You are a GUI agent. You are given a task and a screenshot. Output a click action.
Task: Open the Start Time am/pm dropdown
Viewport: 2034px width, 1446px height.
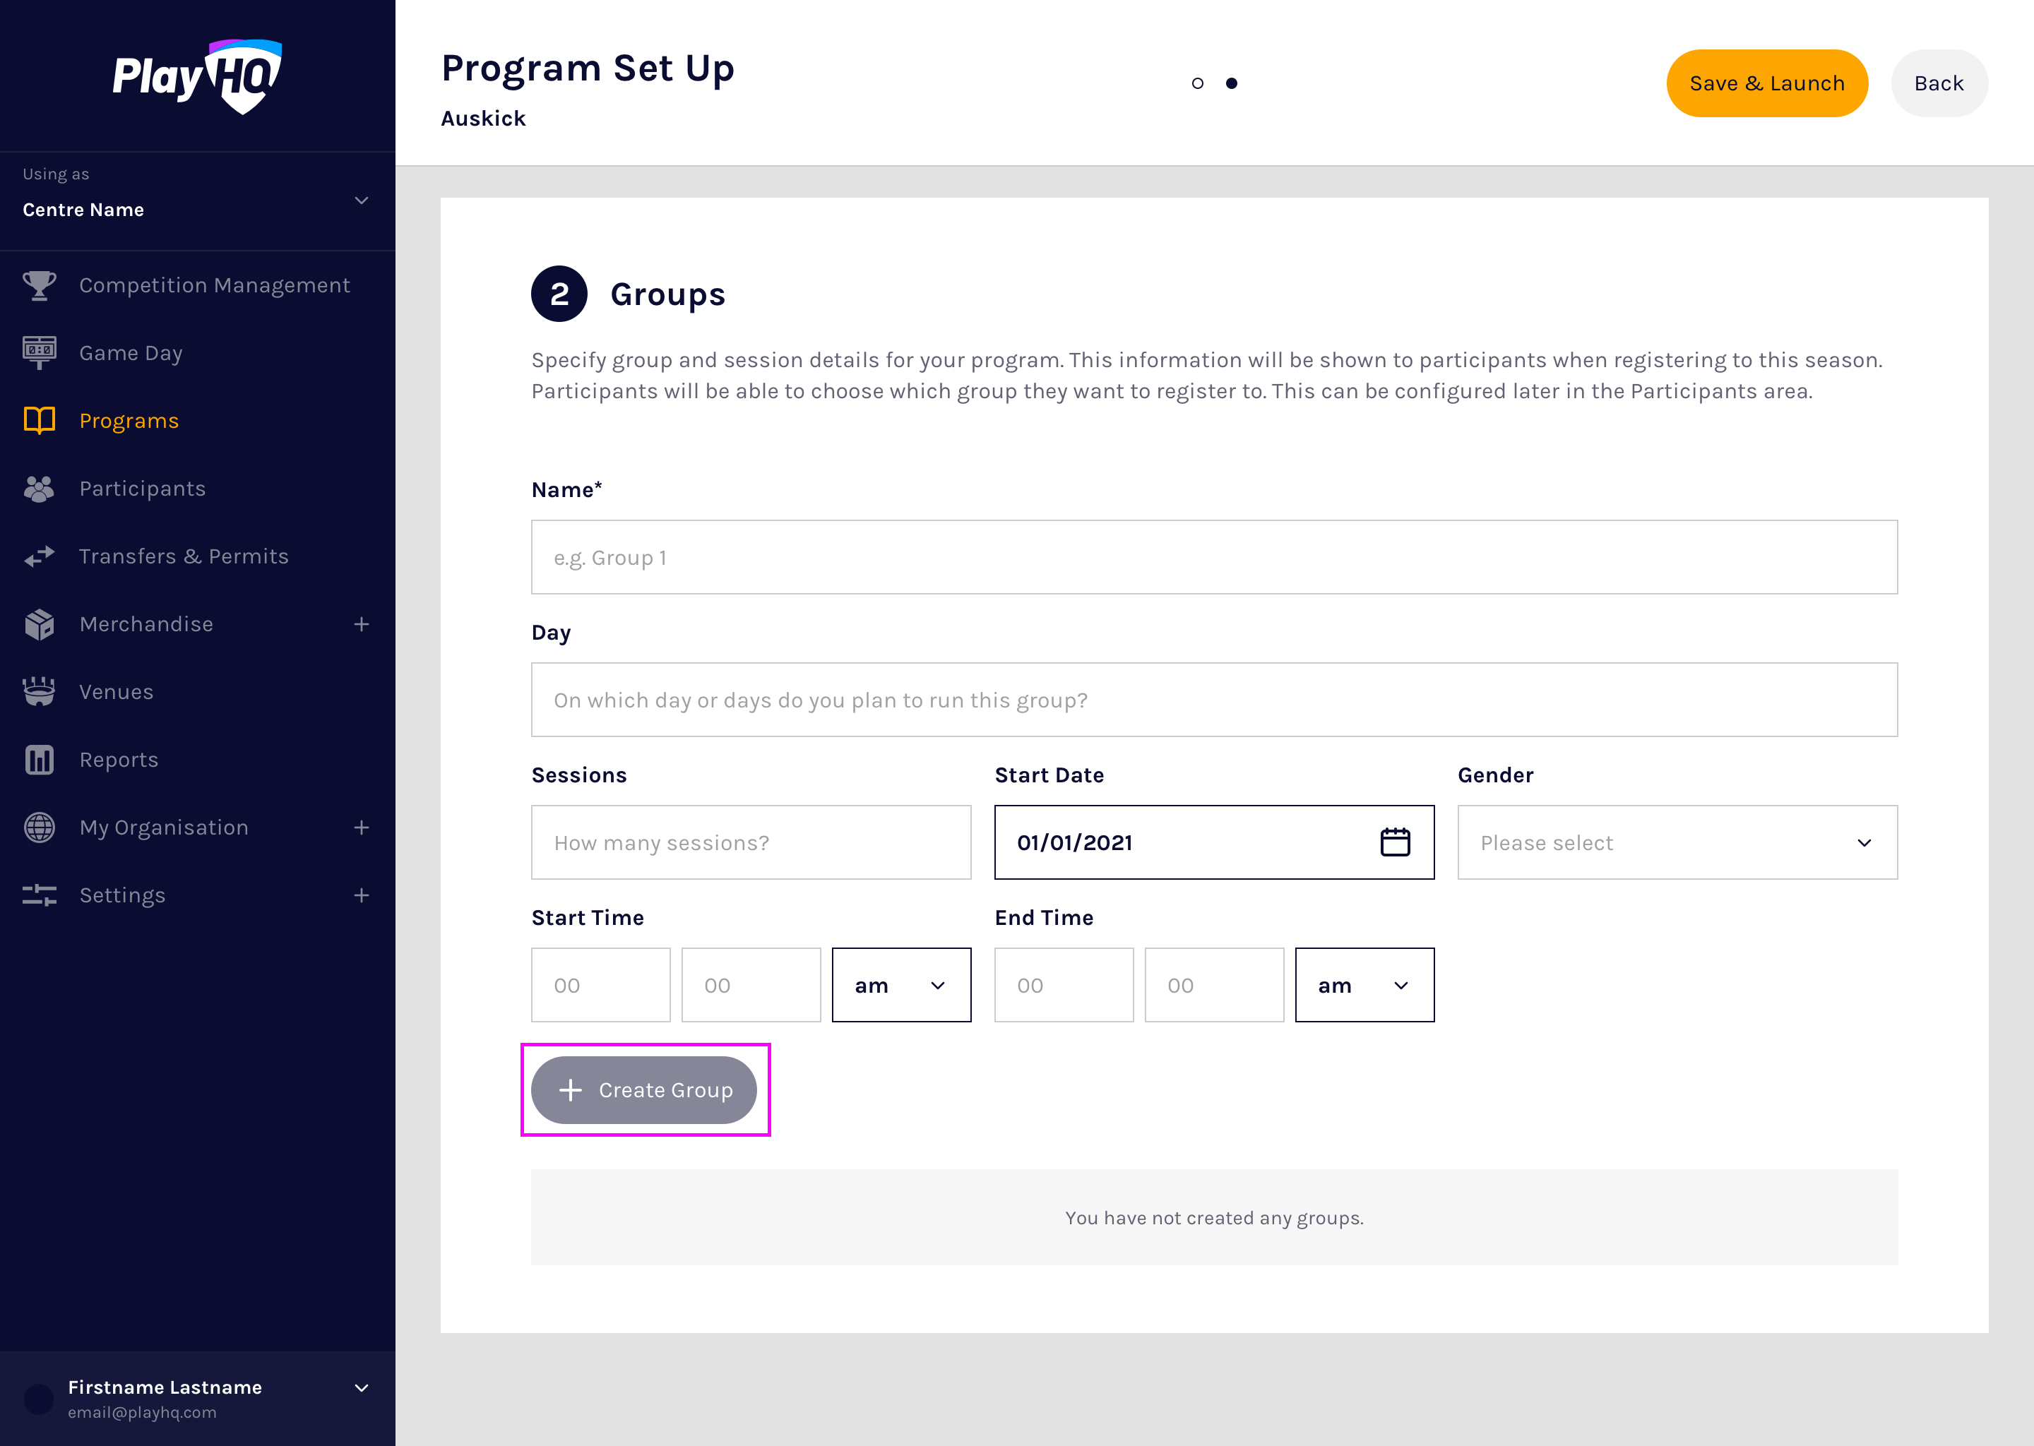tap(901, 985)
